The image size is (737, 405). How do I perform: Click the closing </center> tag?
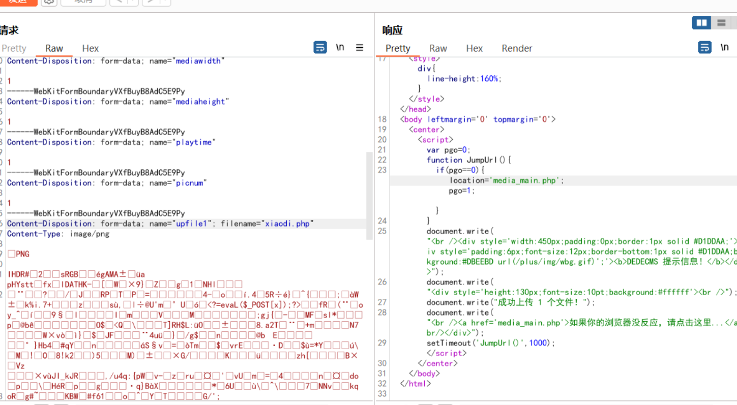(437, 363)
